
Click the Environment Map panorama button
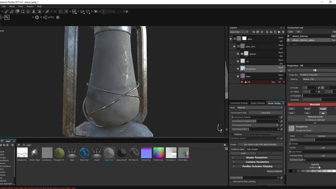click(x=266, y=113)
